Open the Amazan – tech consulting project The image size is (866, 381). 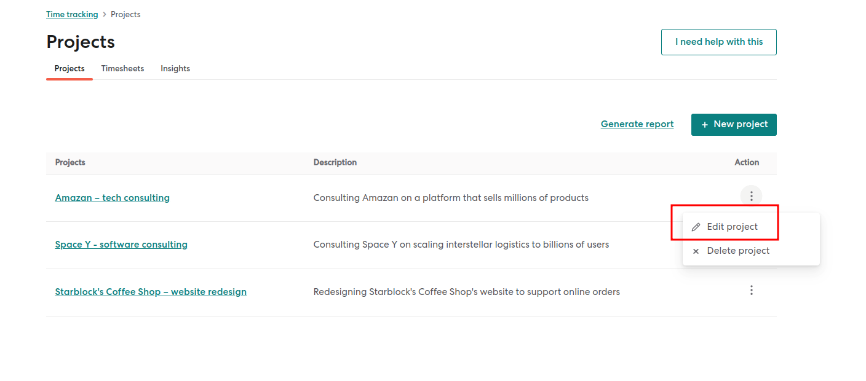[x=113, y=198]
